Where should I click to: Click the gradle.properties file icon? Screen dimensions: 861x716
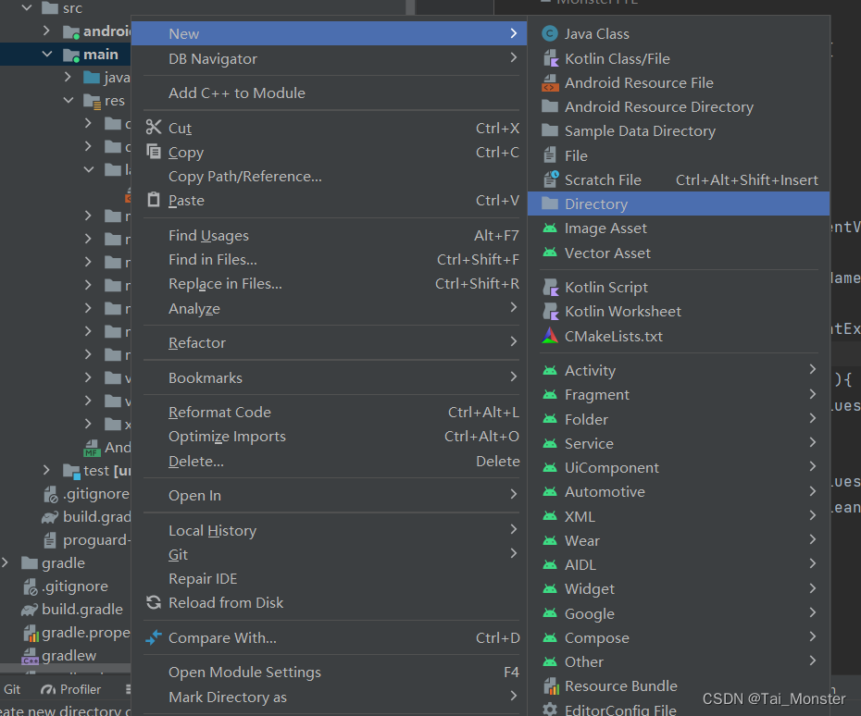click(31, 633)
